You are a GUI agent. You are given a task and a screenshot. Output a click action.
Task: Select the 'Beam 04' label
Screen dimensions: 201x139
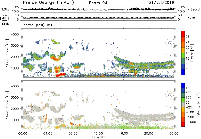[98, 3]
